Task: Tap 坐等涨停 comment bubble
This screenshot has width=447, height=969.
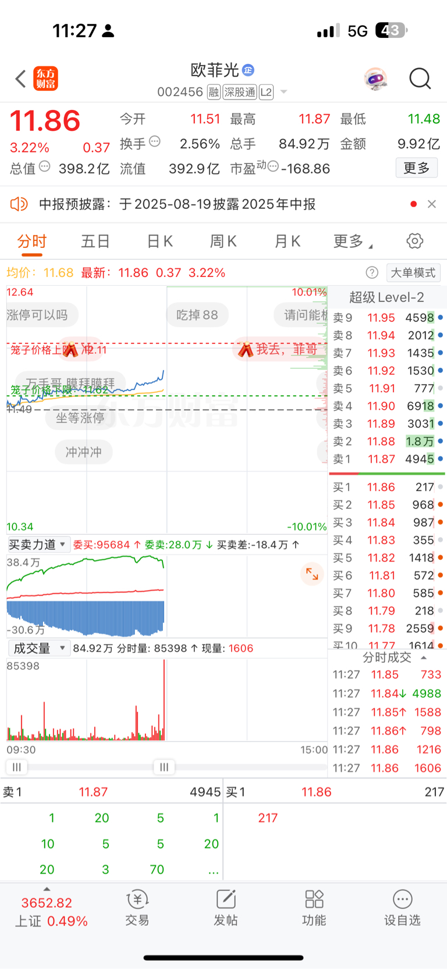Action: 80,418
